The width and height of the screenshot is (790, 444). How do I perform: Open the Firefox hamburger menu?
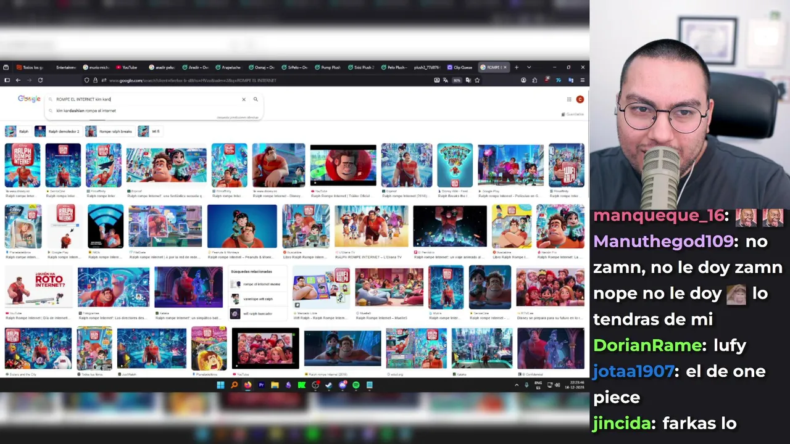pyautogui.click(x=582, y=80)
